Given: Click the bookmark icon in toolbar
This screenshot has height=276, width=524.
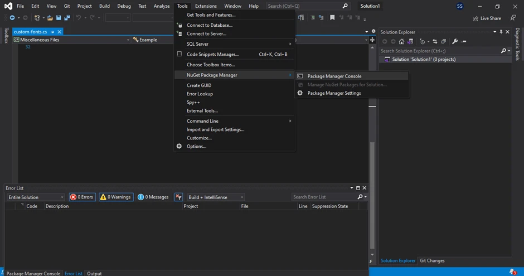Looking at the screenshot, I should (x=332, y=18).
